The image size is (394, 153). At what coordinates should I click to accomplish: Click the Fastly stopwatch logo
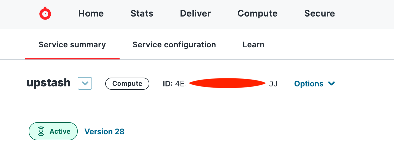(45, 13)
